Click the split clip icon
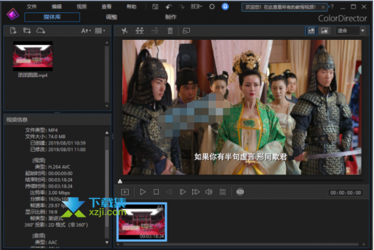Screen dimensions: 374x250 (140, 30)
